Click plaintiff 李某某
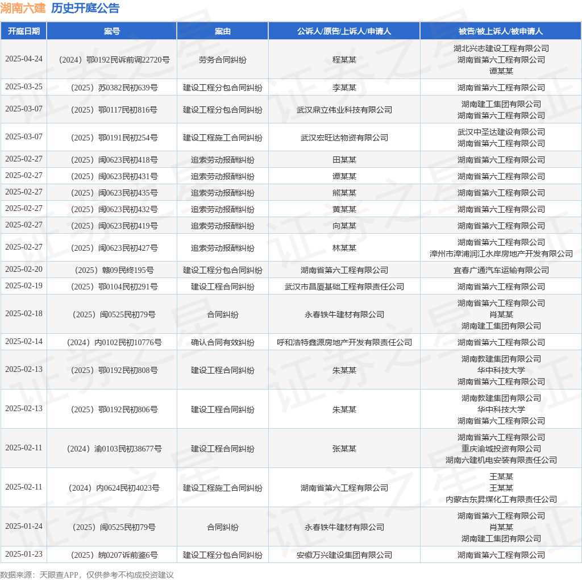 (x=344, y=88)
